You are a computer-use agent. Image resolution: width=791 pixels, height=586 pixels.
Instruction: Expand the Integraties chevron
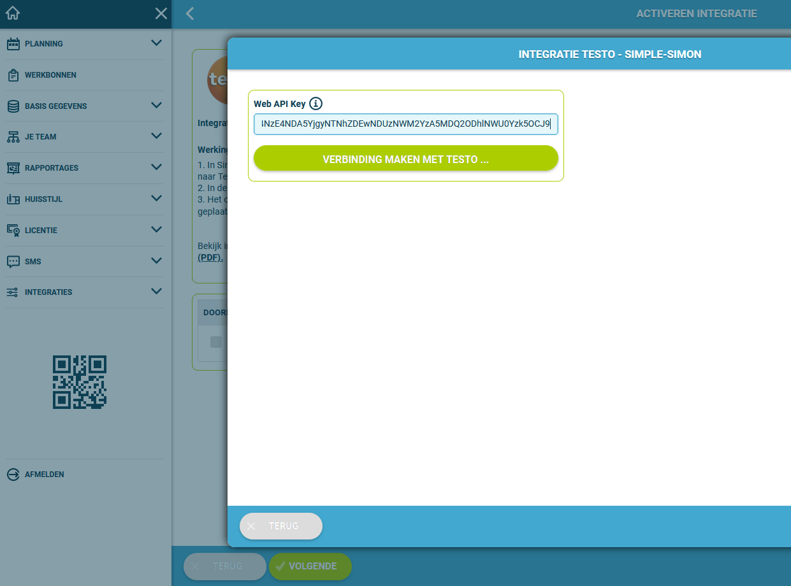click(x=156, y=291)
